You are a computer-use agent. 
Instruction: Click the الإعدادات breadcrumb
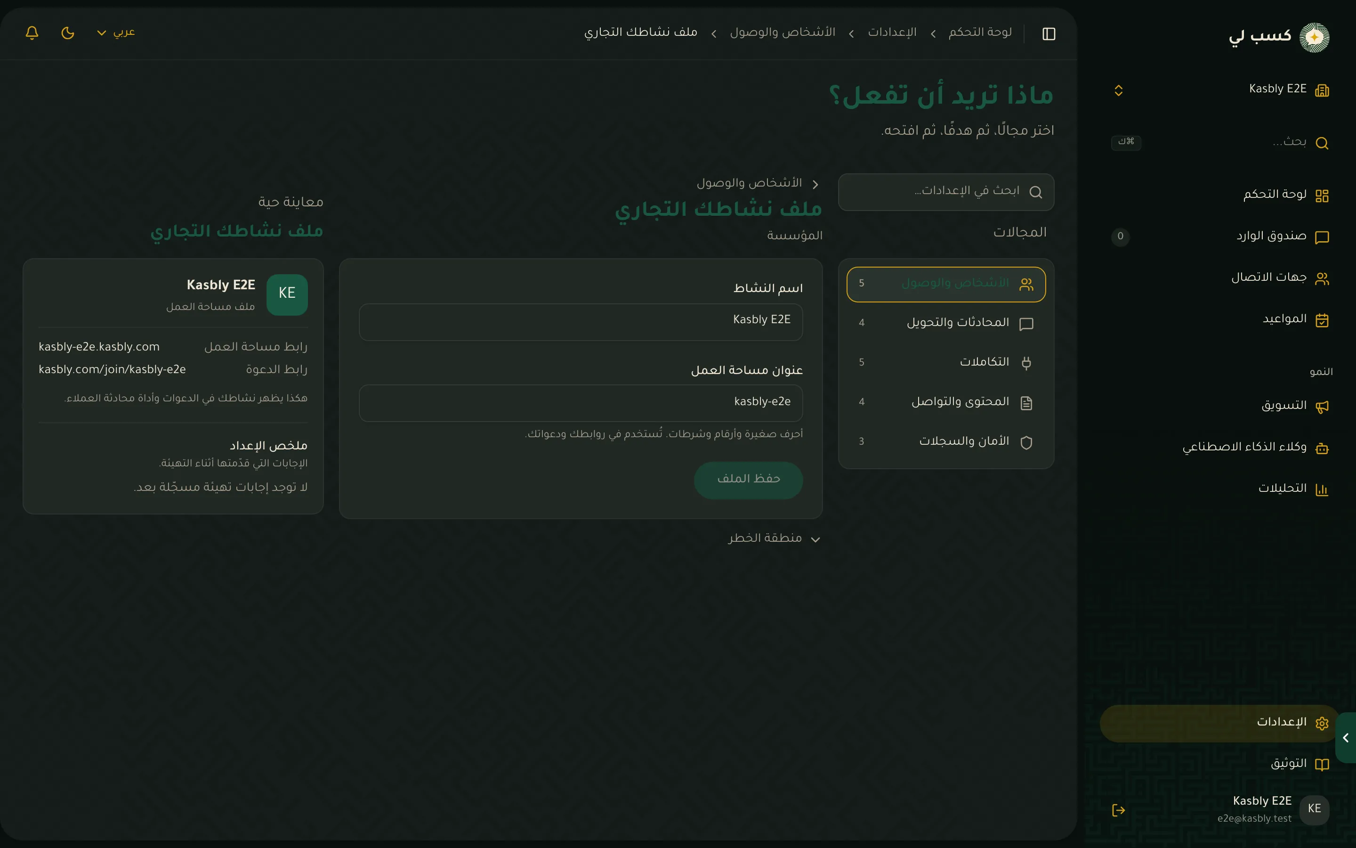[x=892, y=33]
